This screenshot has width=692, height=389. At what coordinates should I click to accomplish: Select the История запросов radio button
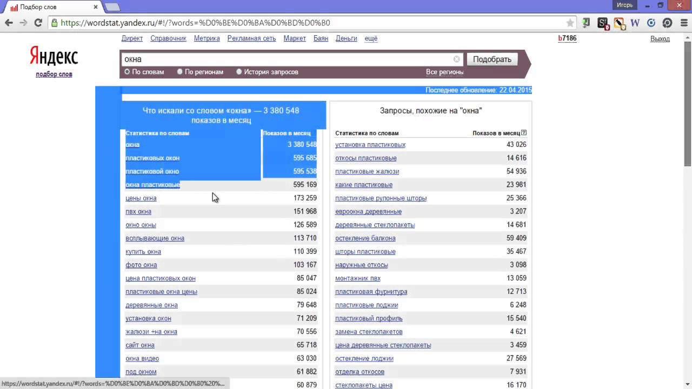pos(239,71)
